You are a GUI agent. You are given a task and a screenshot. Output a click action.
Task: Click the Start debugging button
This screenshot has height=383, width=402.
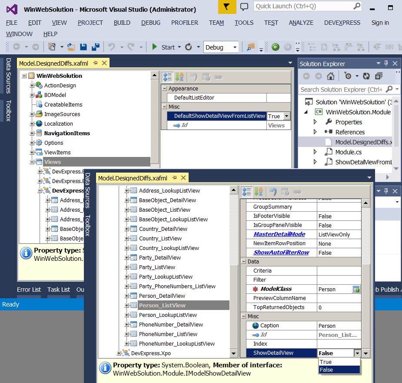163,47
